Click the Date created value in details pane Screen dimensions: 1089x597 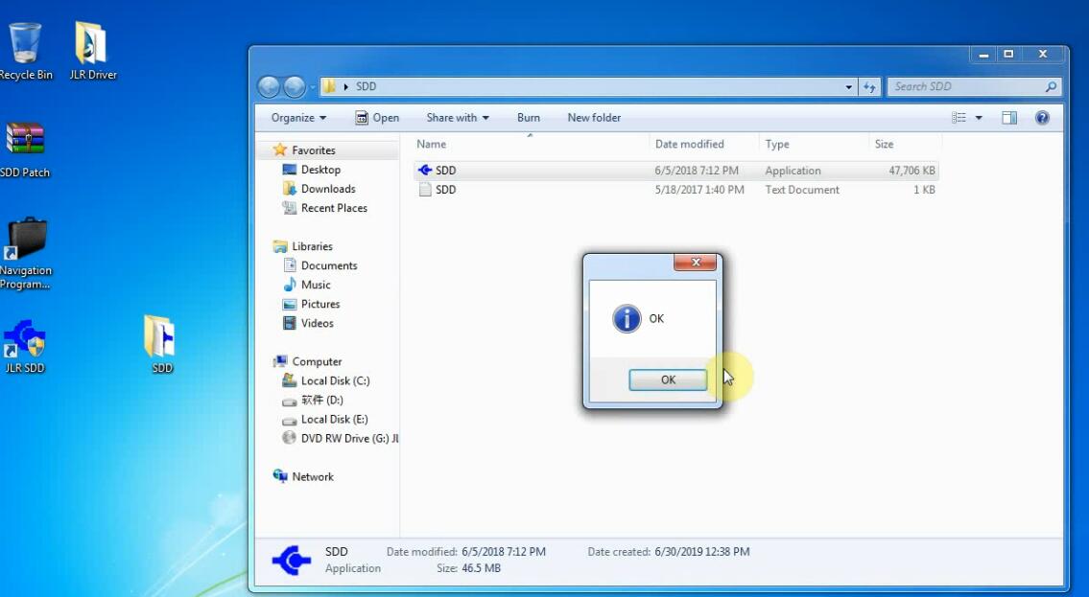click(702, 552)
